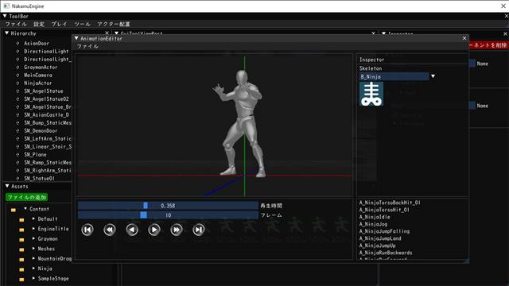Click the fast-forward double-arrow button

(x=177, y=230)
